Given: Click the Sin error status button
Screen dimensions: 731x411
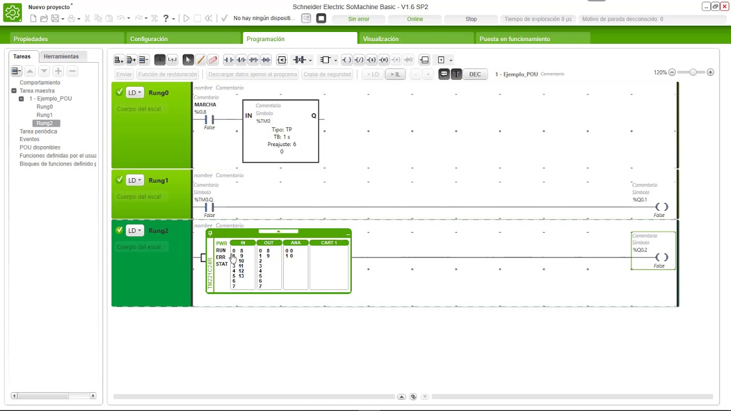Looking at the screenshot, I should [359, 19].
